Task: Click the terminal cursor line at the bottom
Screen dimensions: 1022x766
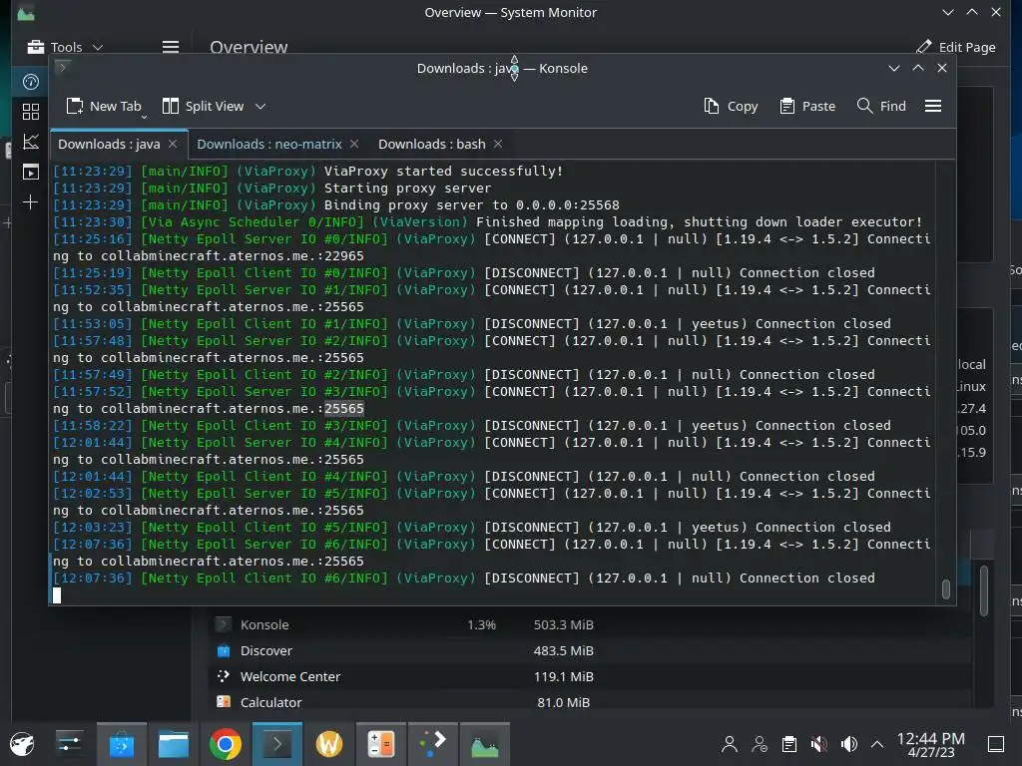Action: pyautogui.click(x=57, y=594)
